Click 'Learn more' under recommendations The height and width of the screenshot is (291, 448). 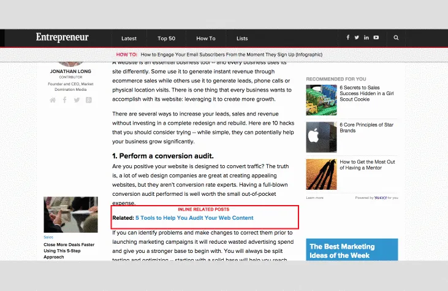(314, 198)
